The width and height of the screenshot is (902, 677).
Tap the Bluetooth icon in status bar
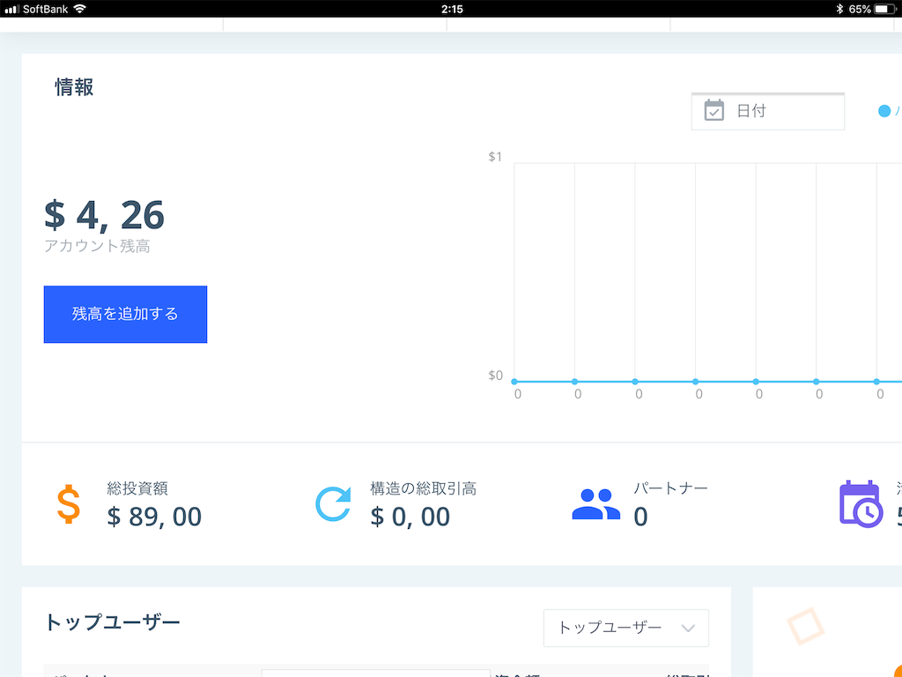coord(839,9)
